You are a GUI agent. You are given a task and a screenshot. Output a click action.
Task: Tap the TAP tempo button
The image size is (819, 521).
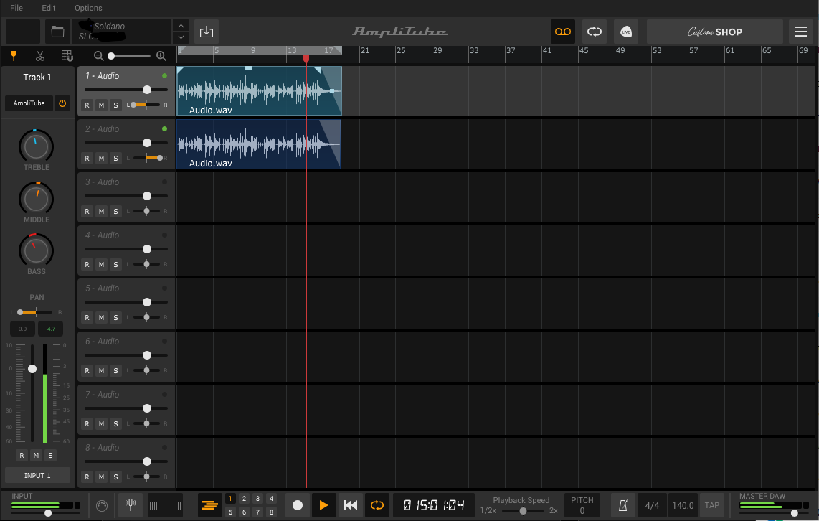pyautogui.click(x=712, y=505)
